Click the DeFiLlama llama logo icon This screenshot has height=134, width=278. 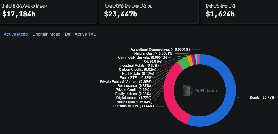[x=188, y=90]
